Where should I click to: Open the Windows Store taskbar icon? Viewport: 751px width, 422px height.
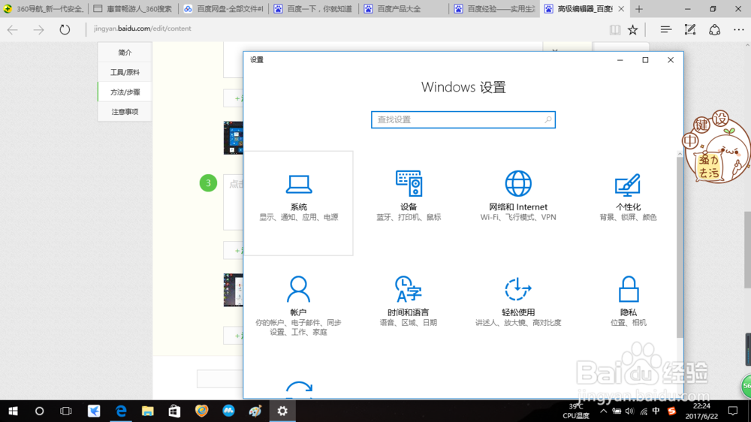click(x=174, y=411)
